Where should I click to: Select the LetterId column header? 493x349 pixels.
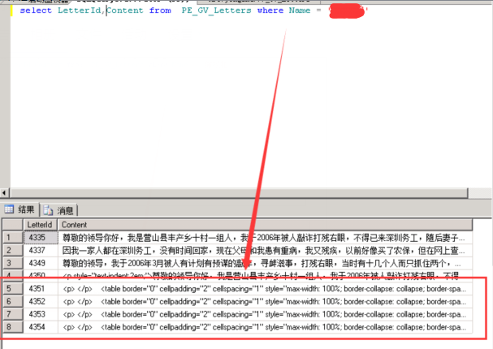(x=40, y=224)
